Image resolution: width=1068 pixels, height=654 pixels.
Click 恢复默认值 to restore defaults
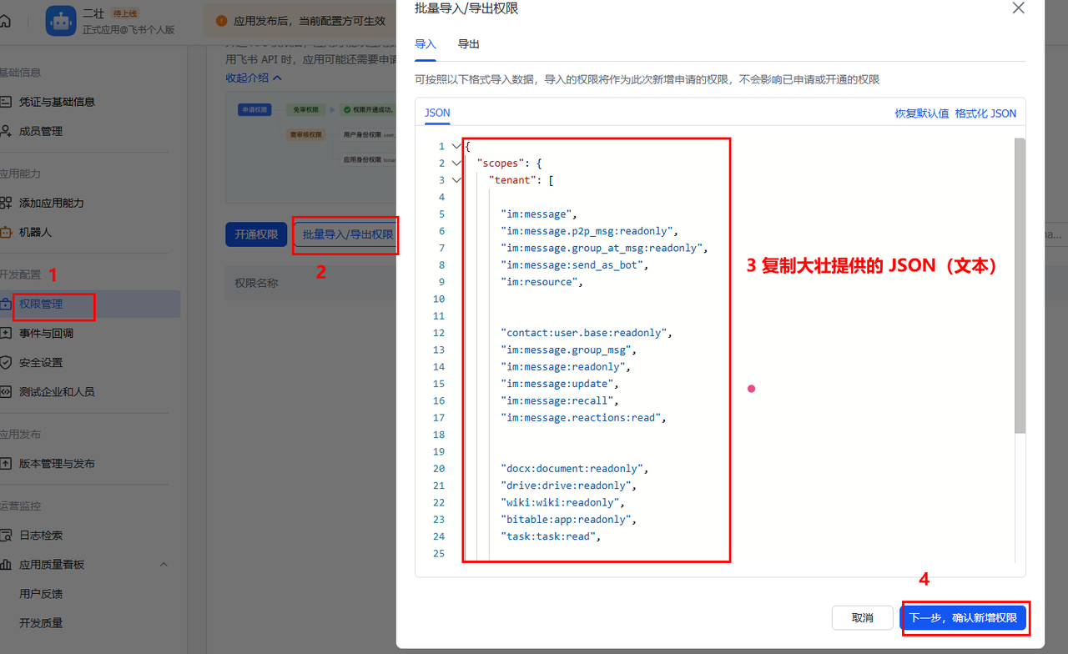(921, 113)
